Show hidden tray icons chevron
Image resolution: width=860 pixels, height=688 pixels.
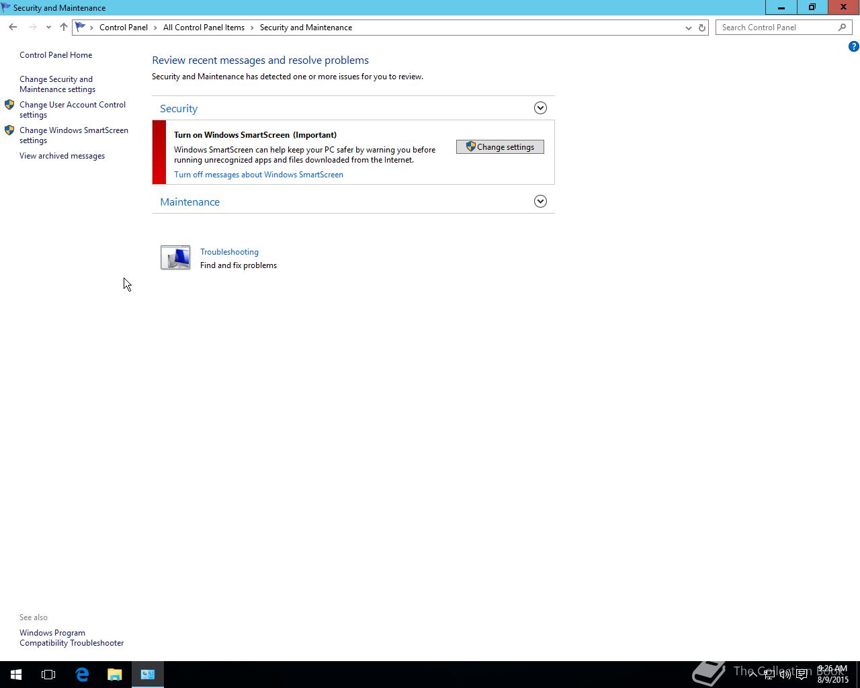752,675
